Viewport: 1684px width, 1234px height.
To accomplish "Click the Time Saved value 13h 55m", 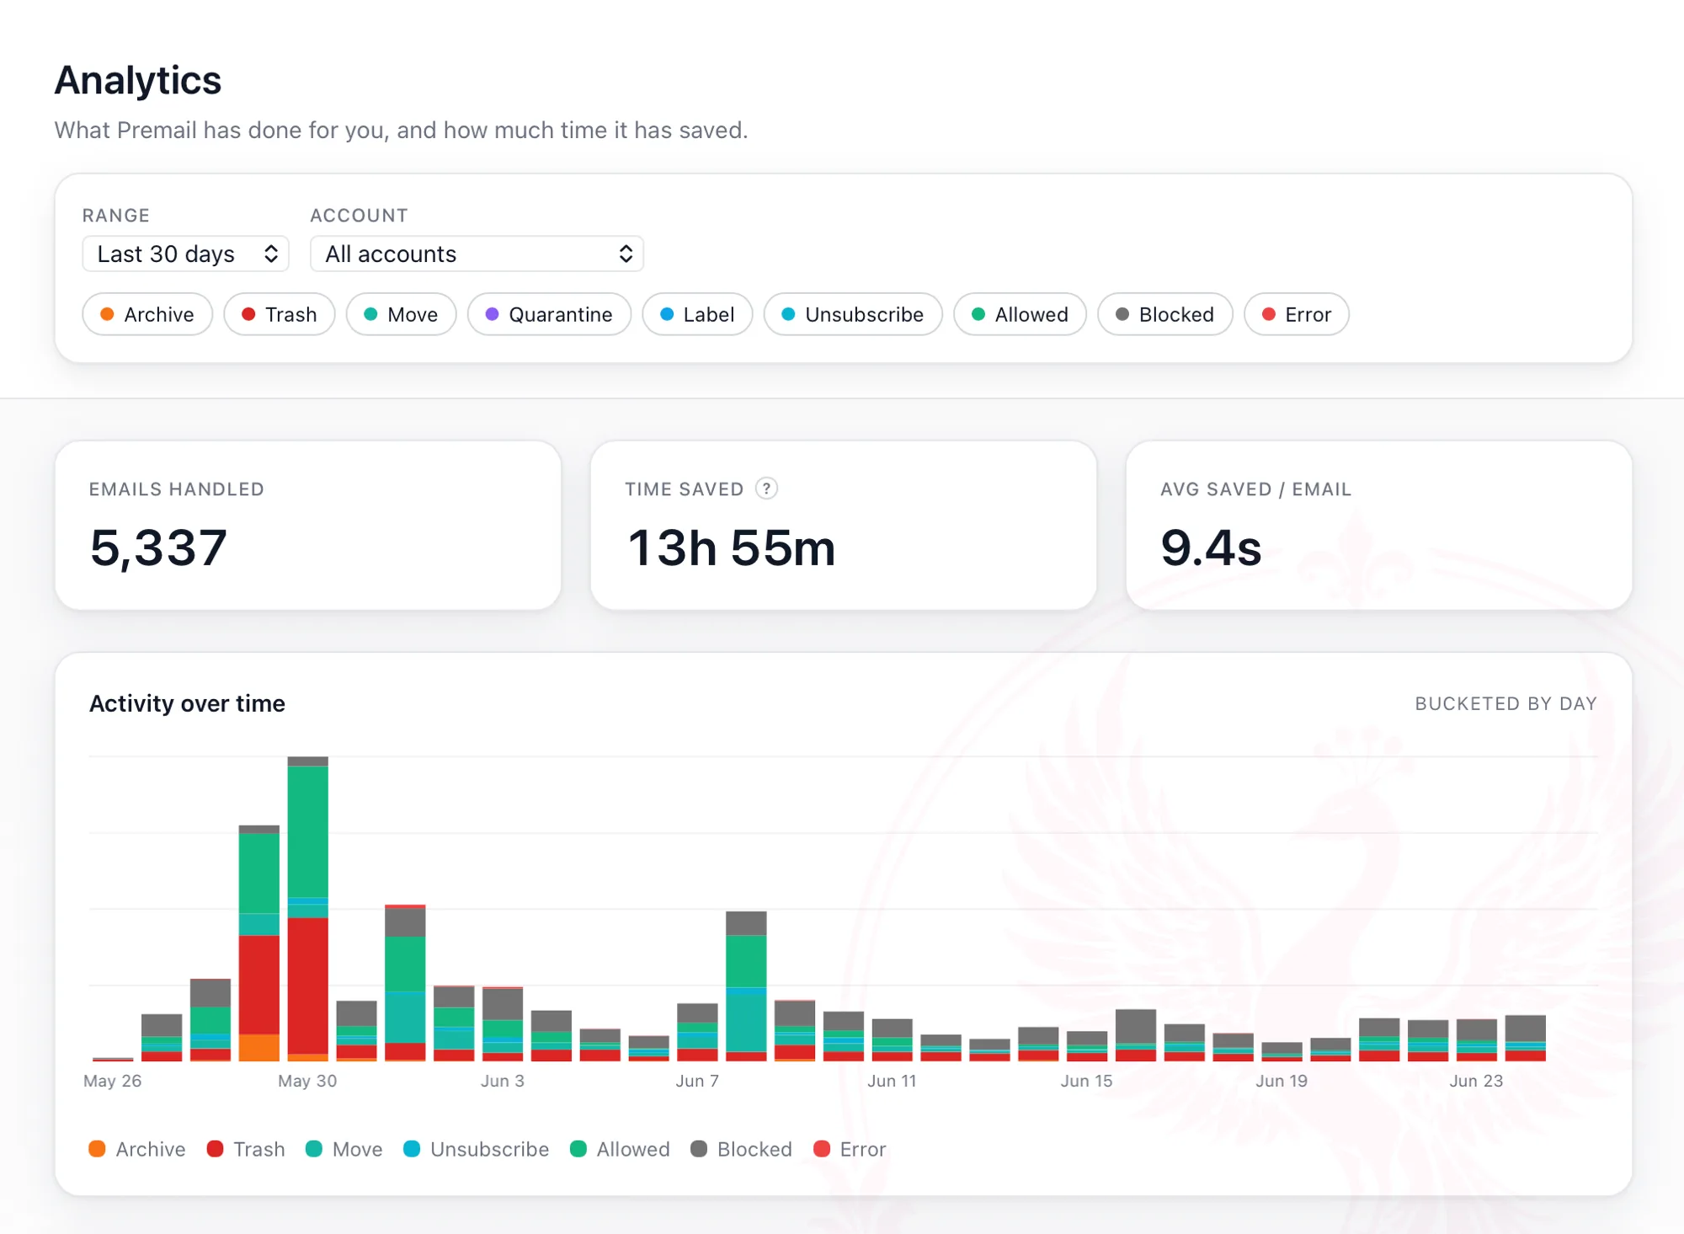I will click(x=732, y=548).
